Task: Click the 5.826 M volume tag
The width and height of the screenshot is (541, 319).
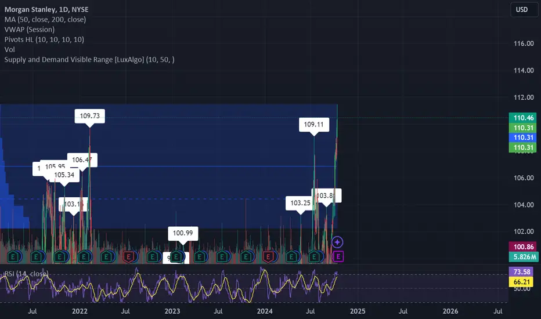Action: tap(524, 257)
